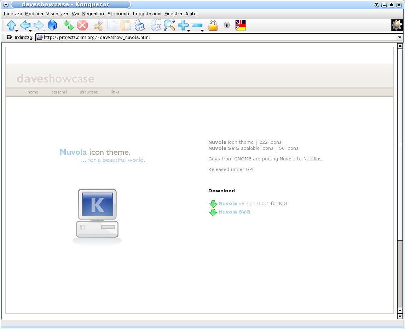Click the Cut scissors icon
Screen dimensions: 405x329
pos(98,25)
